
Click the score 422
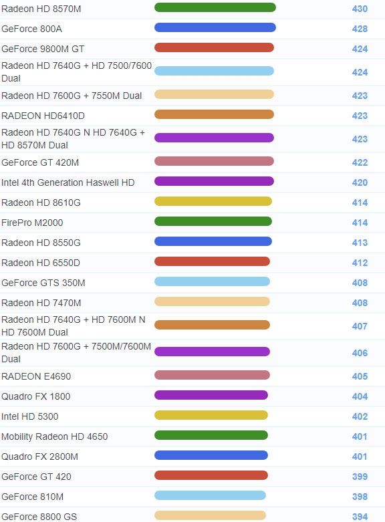pos(360,162)
